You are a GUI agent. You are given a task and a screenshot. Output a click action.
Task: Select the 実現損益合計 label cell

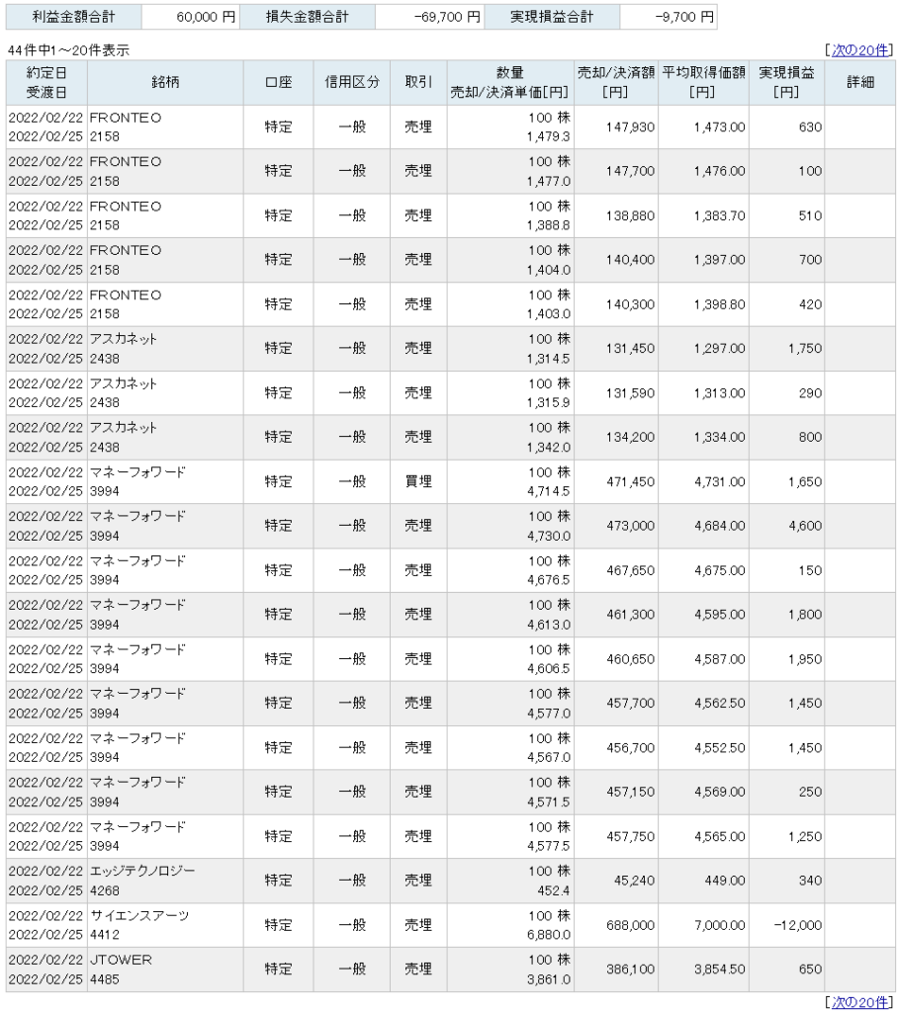552,17
